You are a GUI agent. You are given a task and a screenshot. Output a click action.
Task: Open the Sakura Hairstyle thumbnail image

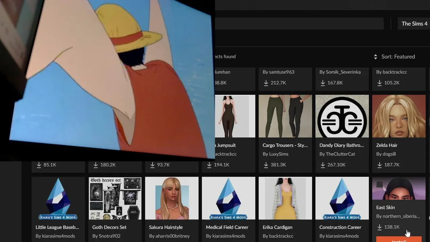click(x=172, y=198)
